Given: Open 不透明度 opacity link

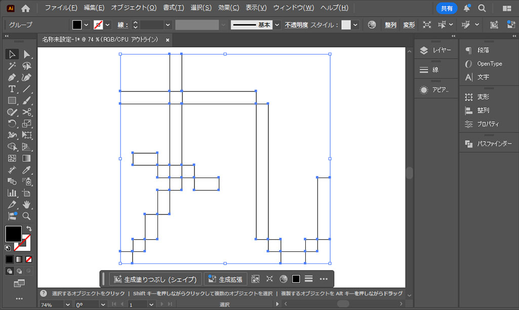Looking at the screenshot, I should coord(296,25).
